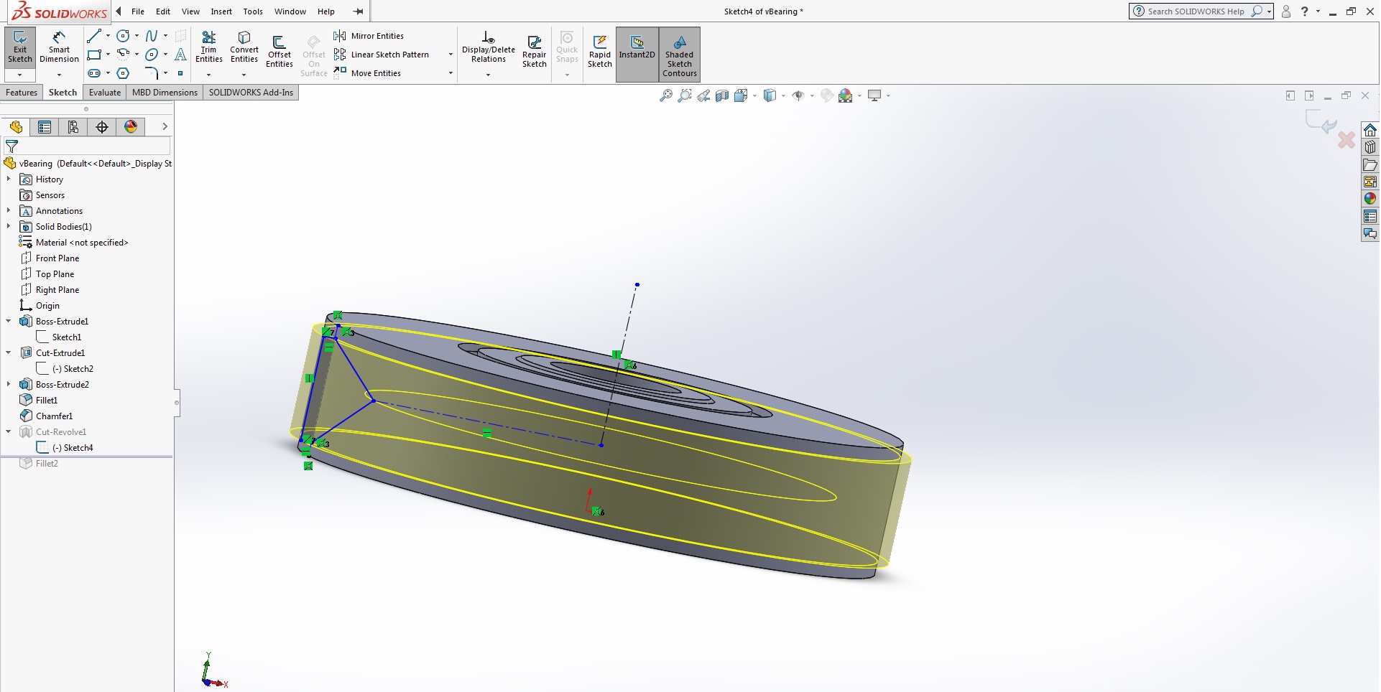The image size is (1381, 692).
Task: Open the Repair Sketch tool
Action: click(x=534, y=52)
